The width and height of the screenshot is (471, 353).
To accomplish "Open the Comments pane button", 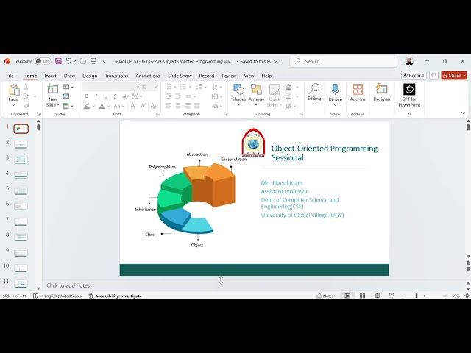I will pos(433,75).
